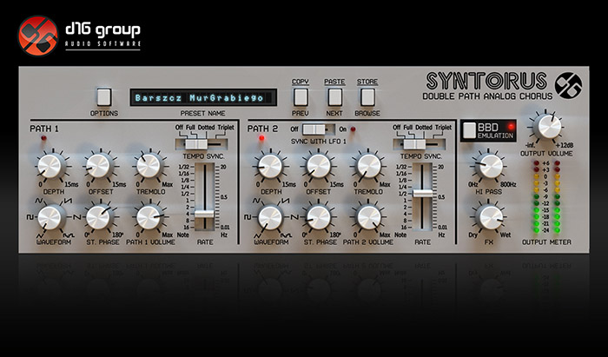This screenshot has width=608, height=357.
Task: Select sine waveform icon on Path 2
Action: click(x=257, y=201)
